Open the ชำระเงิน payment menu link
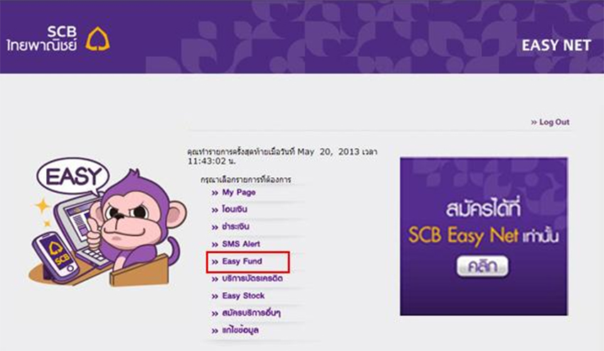The image size is (604, 351). click(235, 227)
